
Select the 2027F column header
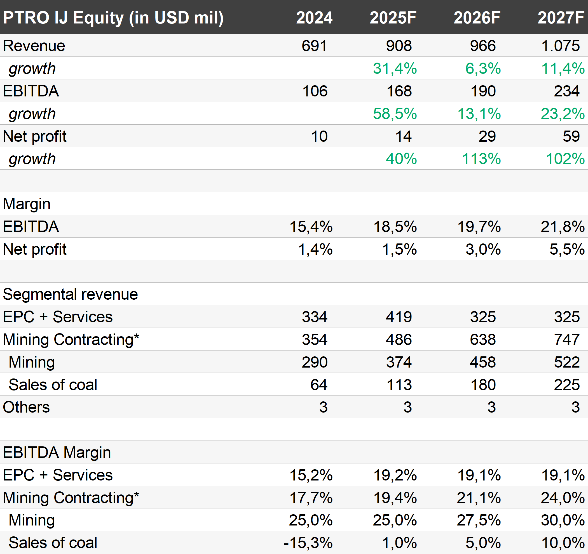click(561, 18)
